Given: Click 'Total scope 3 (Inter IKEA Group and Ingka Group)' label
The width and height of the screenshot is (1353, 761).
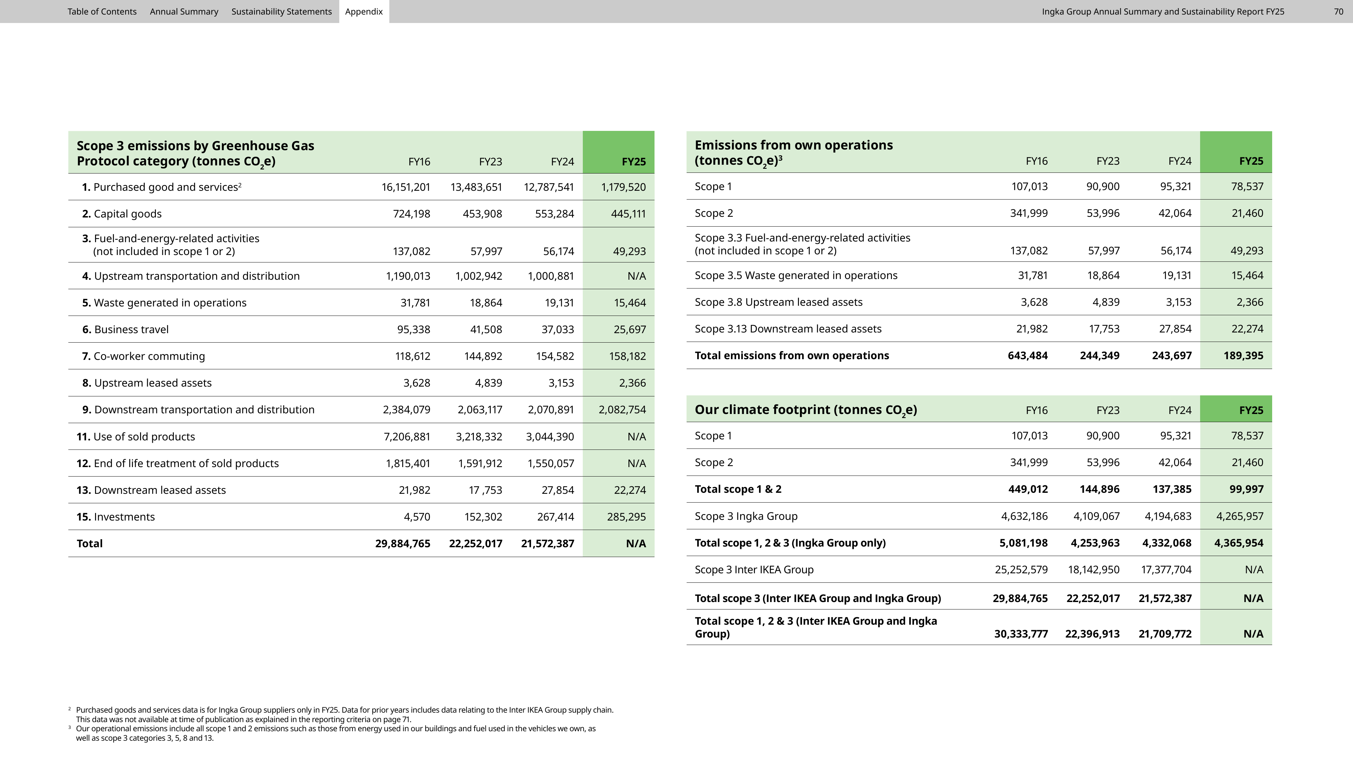Looking at the screenshot, I should coord(818,598).
